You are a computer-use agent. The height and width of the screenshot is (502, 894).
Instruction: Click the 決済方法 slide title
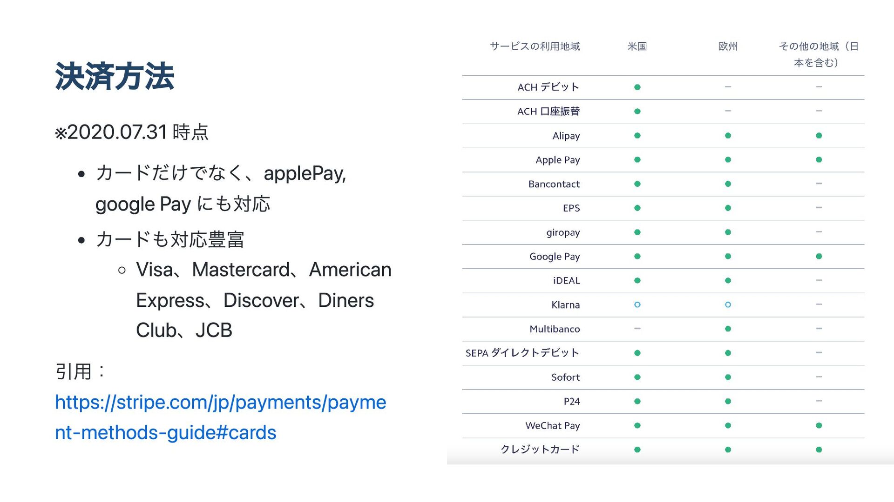(115, 76)
